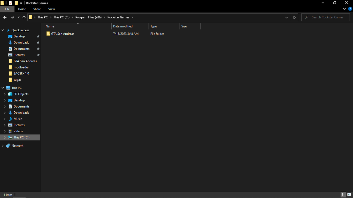Click the 7/15/2023 3:48 AM date cell
The image size is (353, 198).
(126, 34)
